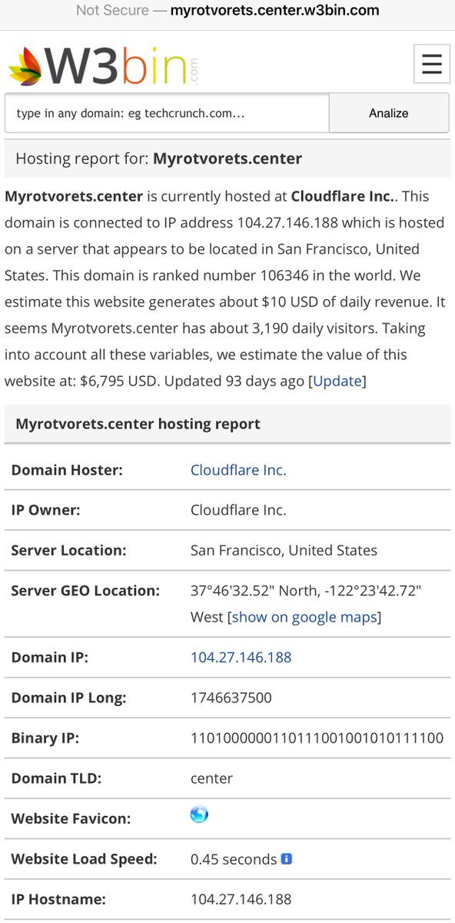
Task: Click the bold 'Cloudflare Inc..' in the summary paragraph
Action: tap(344, 196)
